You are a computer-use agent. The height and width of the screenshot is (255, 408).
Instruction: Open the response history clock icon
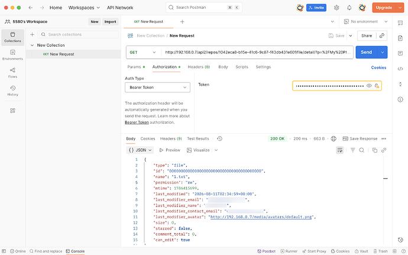(219, 138)
